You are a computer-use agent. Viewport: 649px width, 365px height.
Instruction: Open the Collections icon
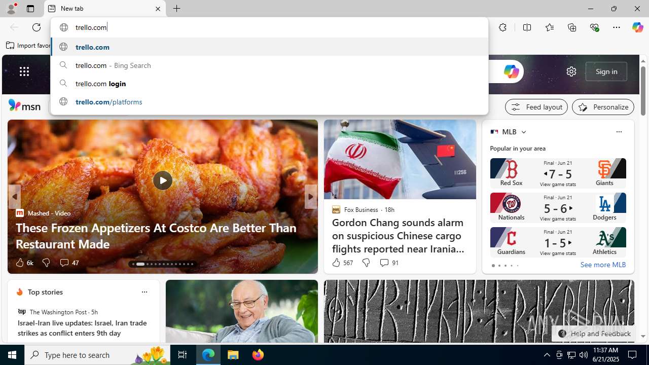click(572, 27)
